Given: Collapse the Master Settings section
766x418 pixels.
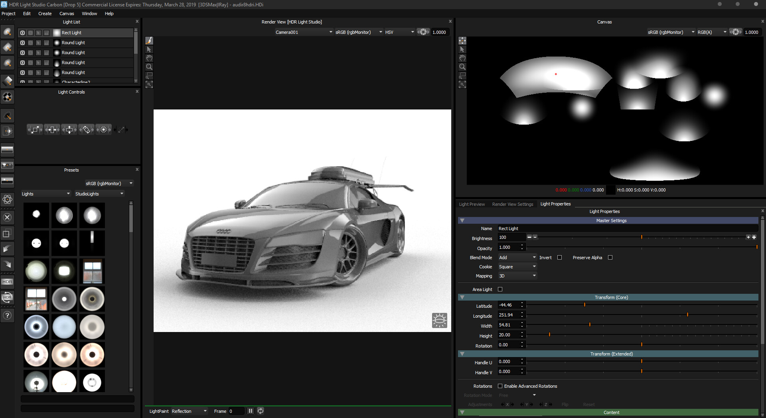Looking at the screenshot, I should click(x=462, y=221).
